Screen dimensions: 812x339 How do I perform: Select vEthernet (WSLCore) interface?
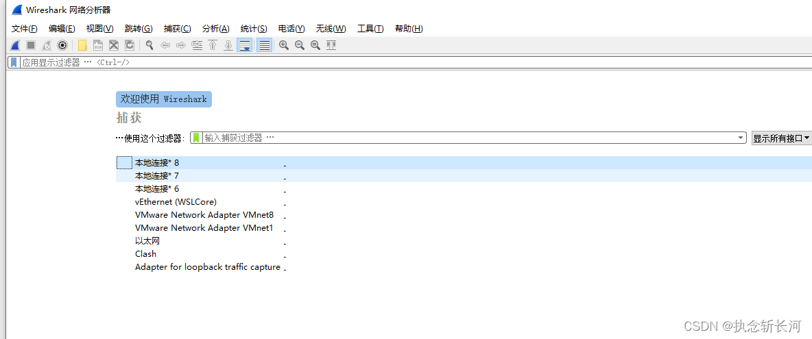(x=464, y=201)
